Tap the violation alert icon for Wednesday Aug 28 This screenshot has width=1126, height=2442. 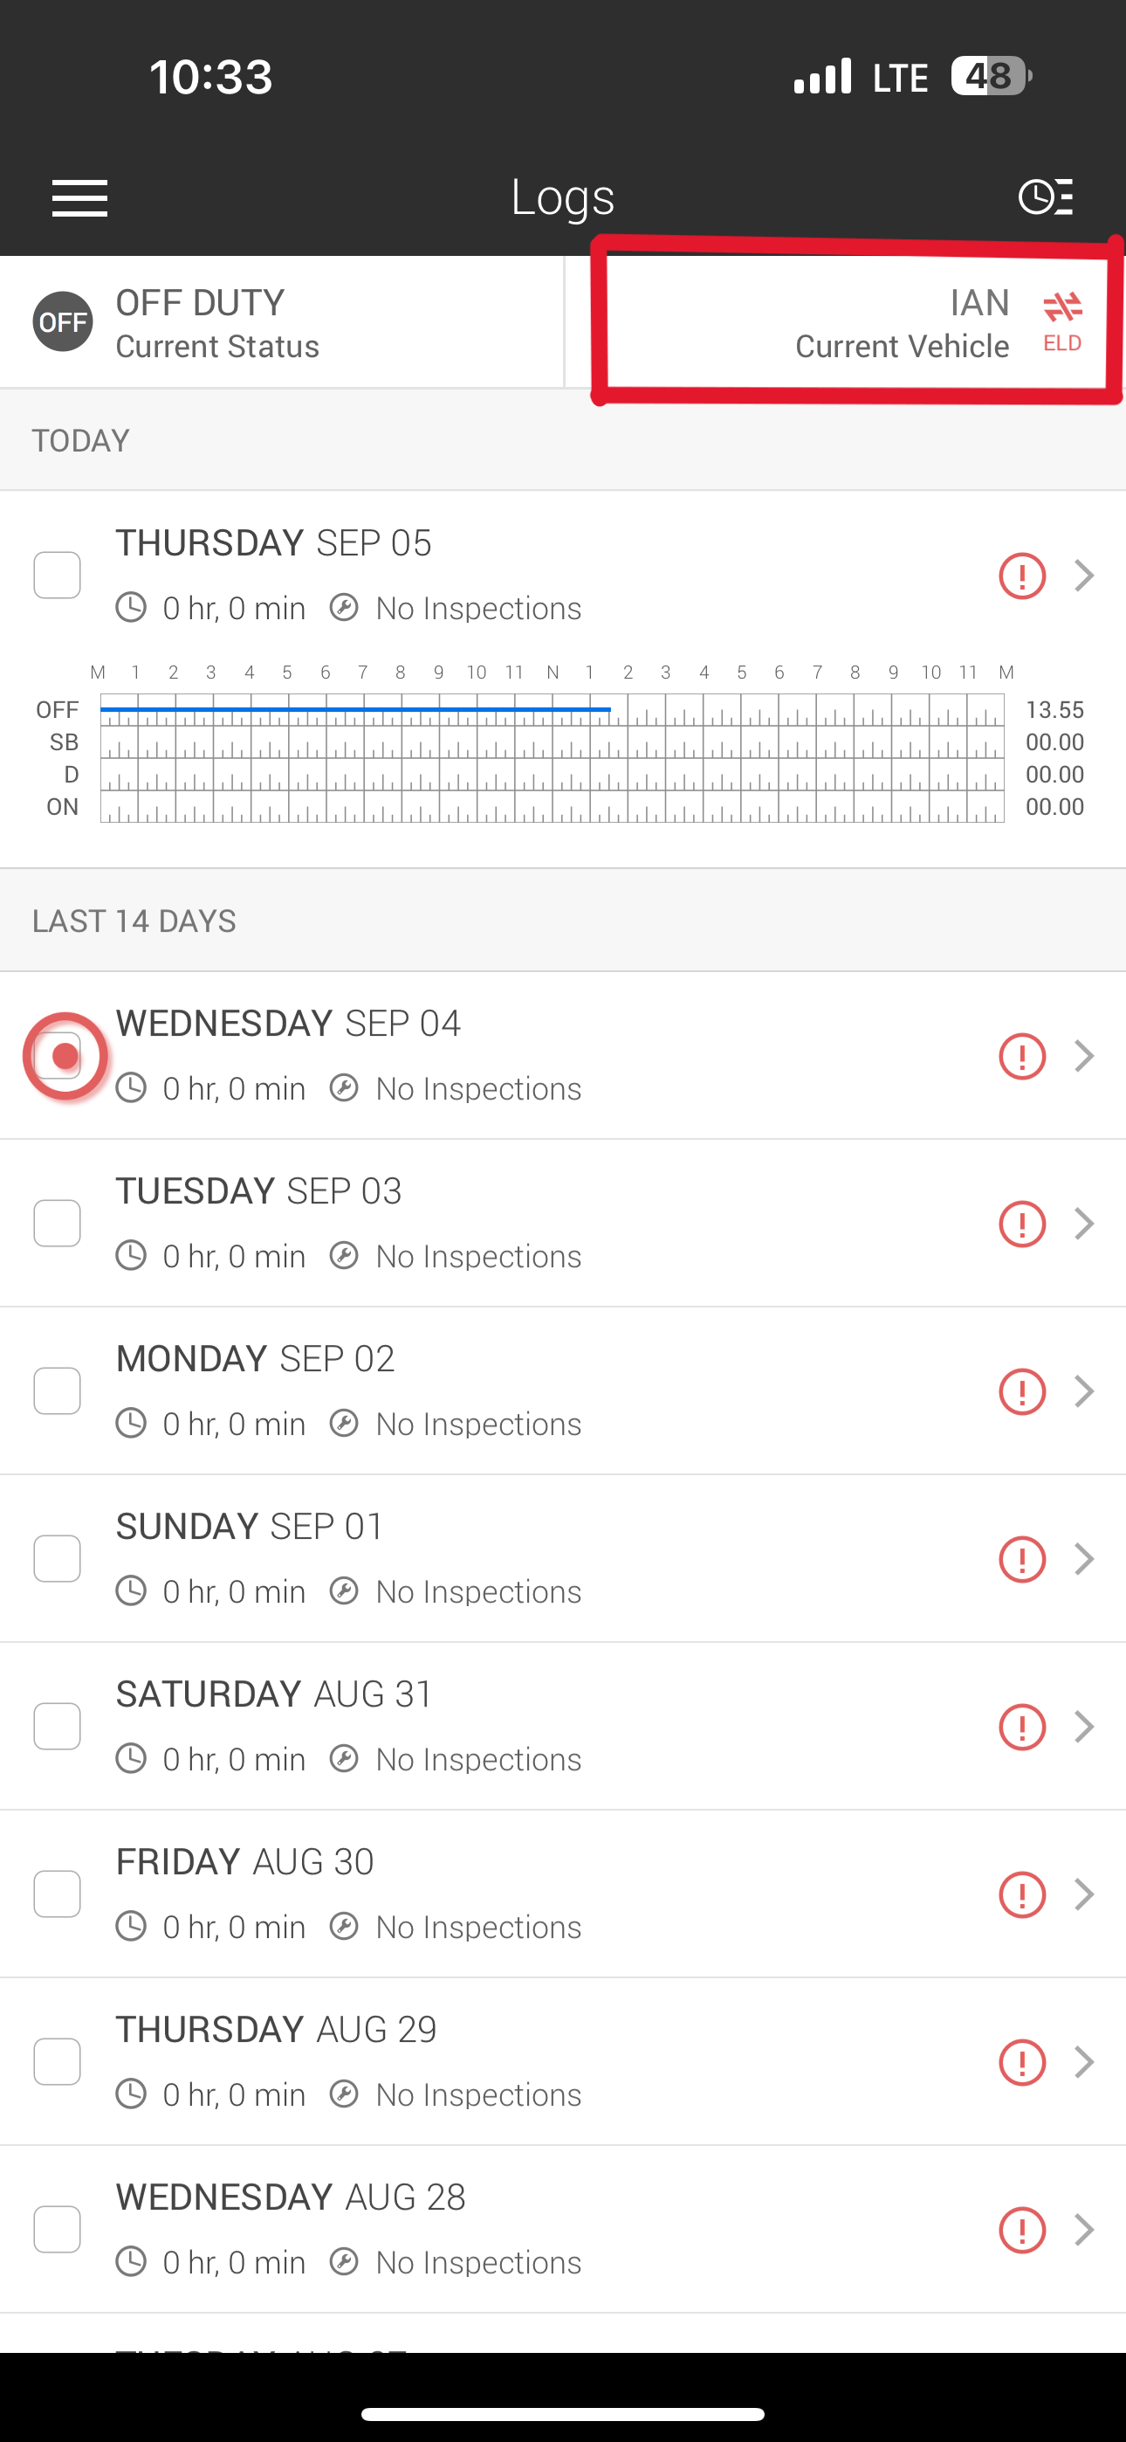(1022, 2230)
